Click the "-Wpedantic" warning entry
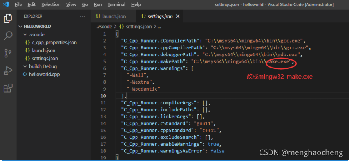The height and width of the screenshot is (161, 349). 144,89
